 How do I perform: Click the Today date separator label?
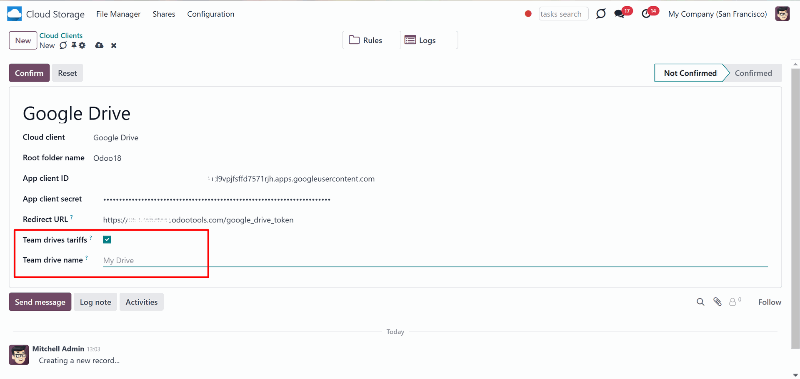tap(395, 332)
